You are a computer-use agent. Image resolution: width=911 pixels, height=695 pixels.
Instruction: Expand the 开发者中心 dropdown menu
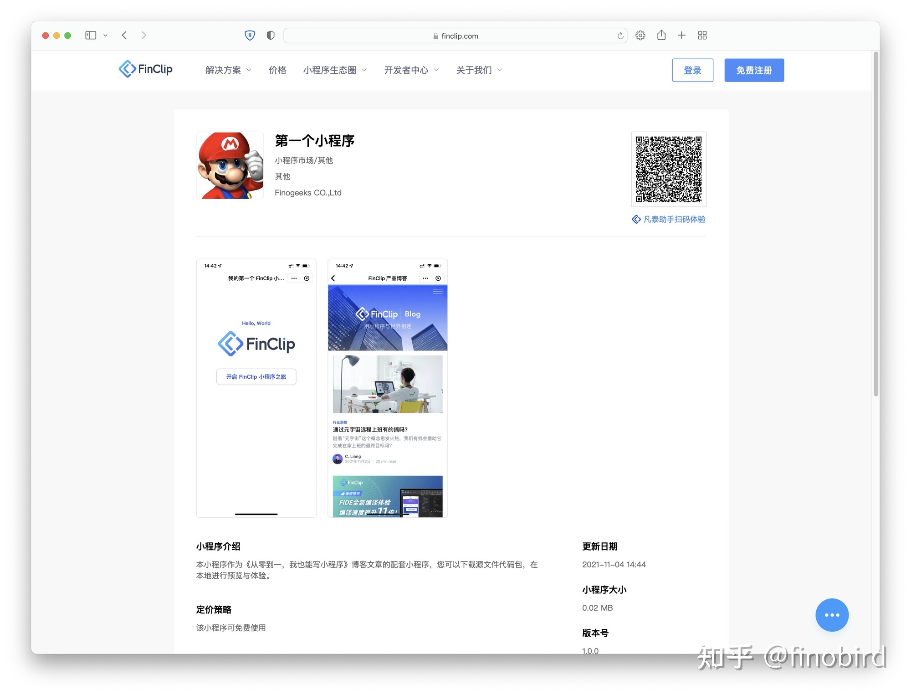pyautogui.click(x=411, y=70)
